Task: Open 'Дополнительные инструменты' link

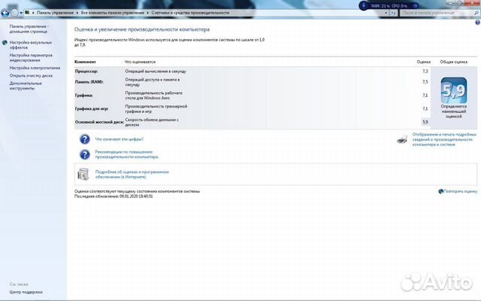Action: coord(26,86)
